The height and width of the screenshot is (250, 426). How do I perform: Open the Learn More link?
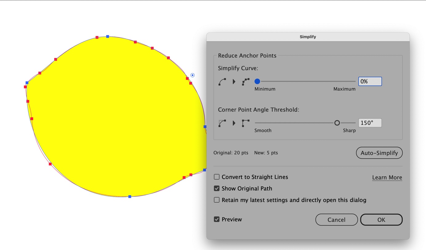point(387,177)
